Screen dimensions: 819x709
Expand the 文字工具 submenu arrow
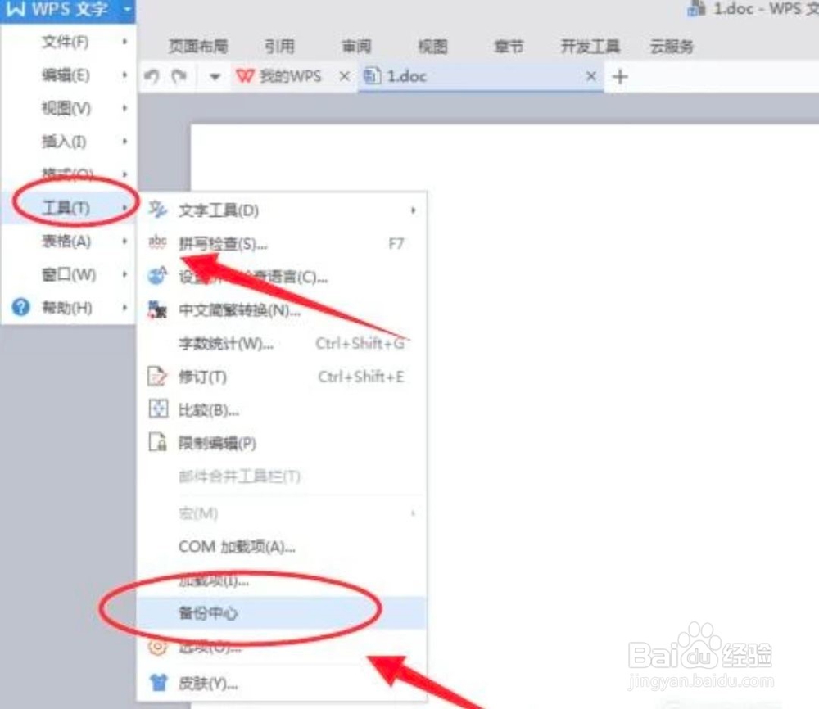point(414,210)
